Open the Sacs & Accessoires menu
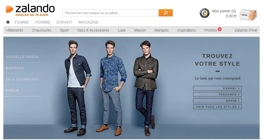This screenshot has height=140, width=264. pos(93,30)
